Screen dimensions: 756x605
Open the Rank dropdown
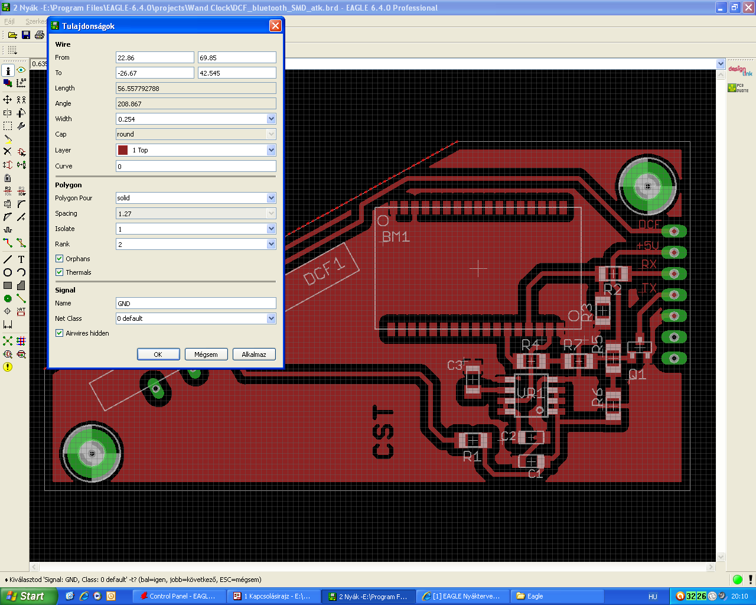tap(271, 244)
